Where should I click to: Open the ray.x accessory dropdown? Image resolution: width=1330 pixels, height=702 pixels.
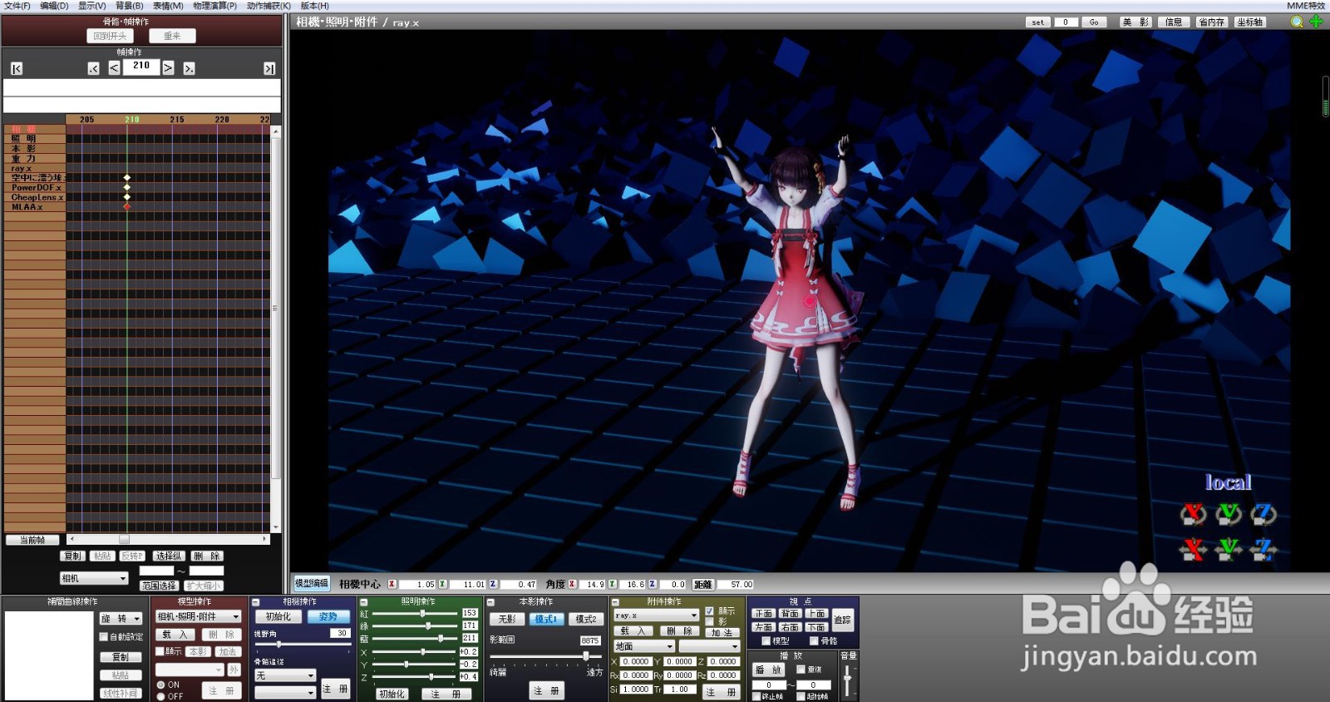pyautogui.click(x=656, y=615)
